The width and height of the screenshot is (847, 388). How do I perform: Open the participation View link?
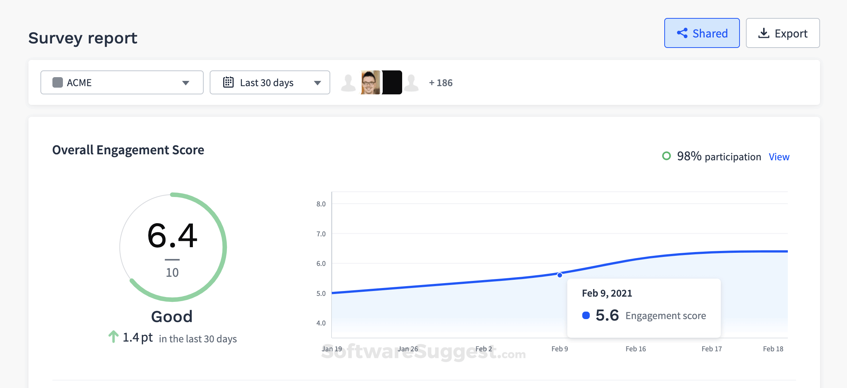click(x=779, y=157)
